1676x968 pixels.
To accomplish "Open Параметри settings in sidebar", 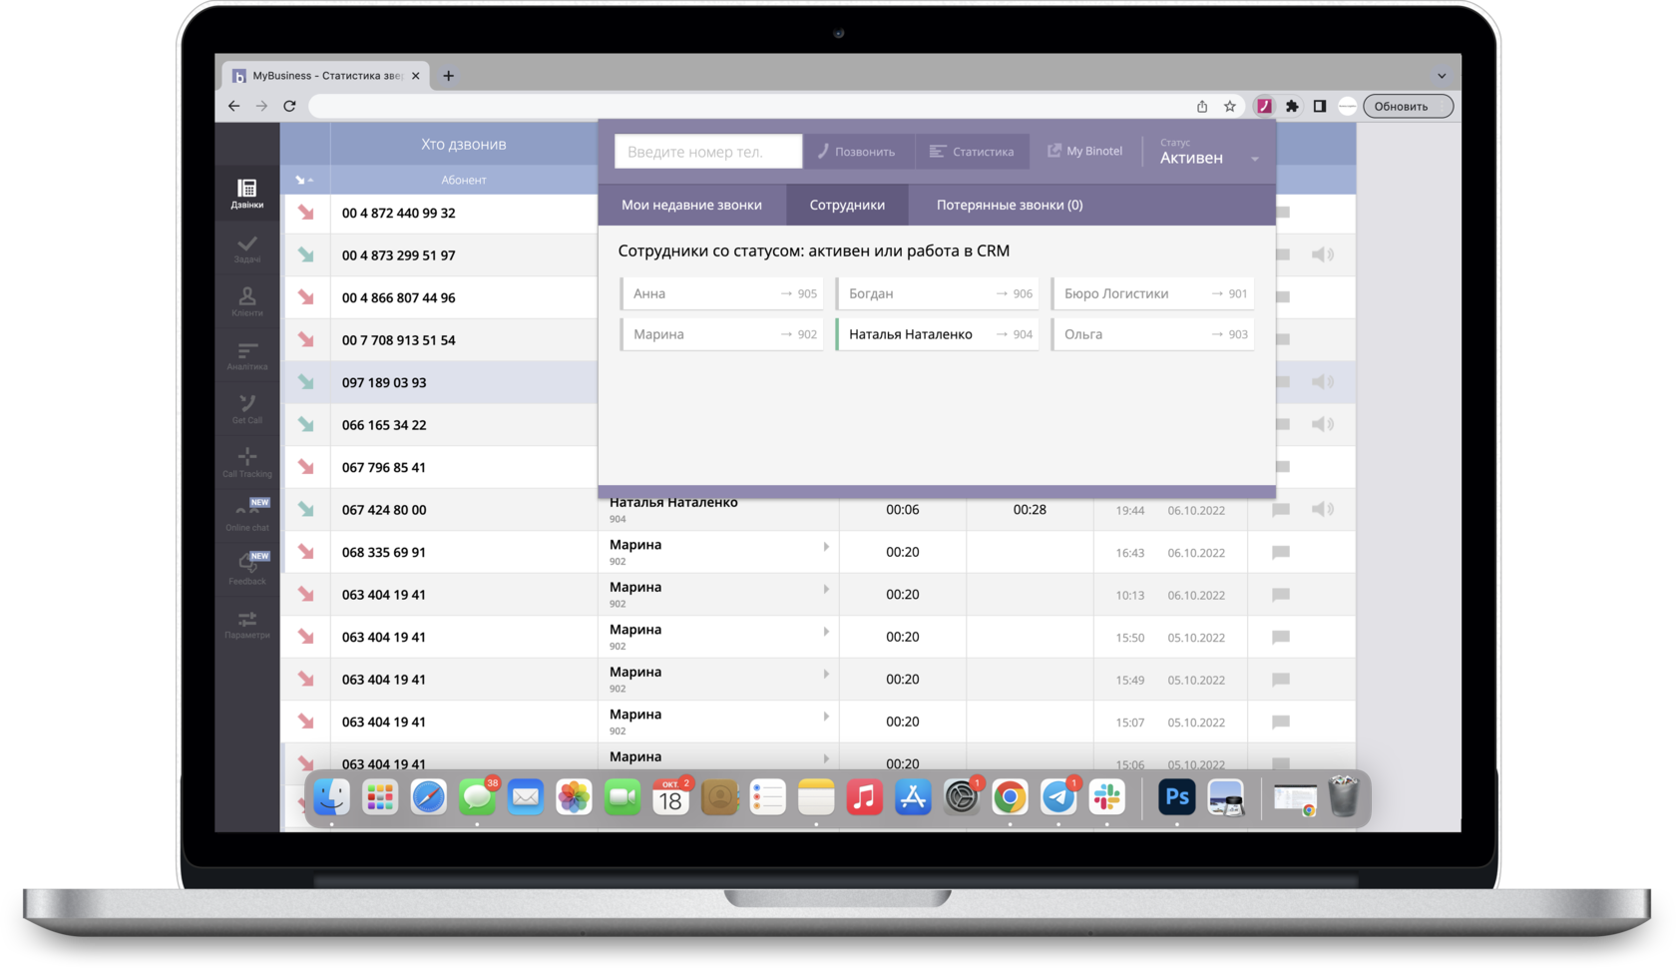I will click(x=246, y=624).
